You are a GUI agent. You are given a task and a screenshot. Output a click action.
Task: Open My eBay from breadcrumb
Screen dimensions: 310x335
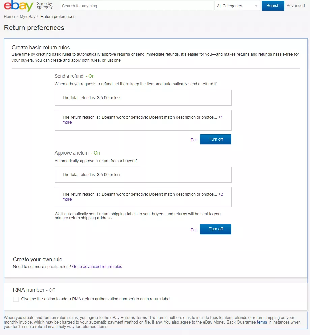pos(27,16)
